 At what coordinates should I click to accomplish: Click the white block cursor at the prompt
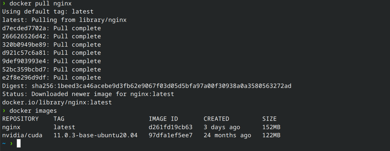click(x=19, y=143)
